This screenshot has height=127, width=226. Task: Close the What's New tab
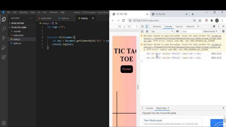(168, 108)
